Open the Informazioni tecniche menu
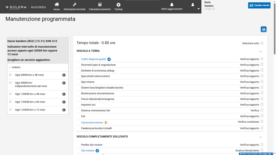Image resolution: width=276 pixels, height=155 pixels. pos(74,7)
